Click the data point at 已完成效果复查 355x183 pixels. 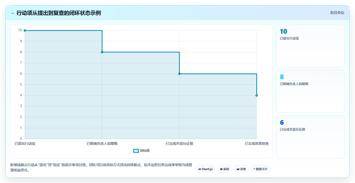click(257, 96)
